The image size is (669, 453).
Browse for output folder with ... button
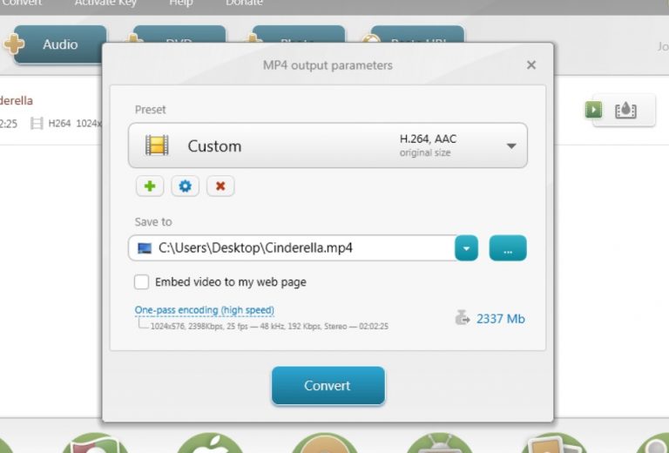[x=508, y=248]
